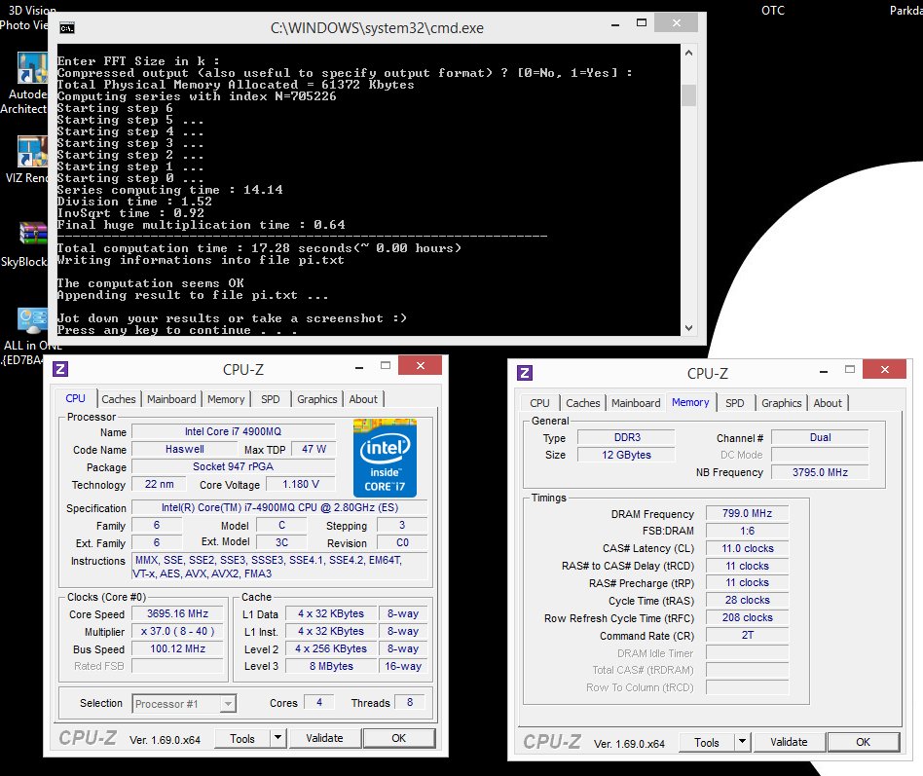Click memory Type value DDR3
Image resolution: width=923 pixels, height=776 pixels.
click(x=626, y=437)
